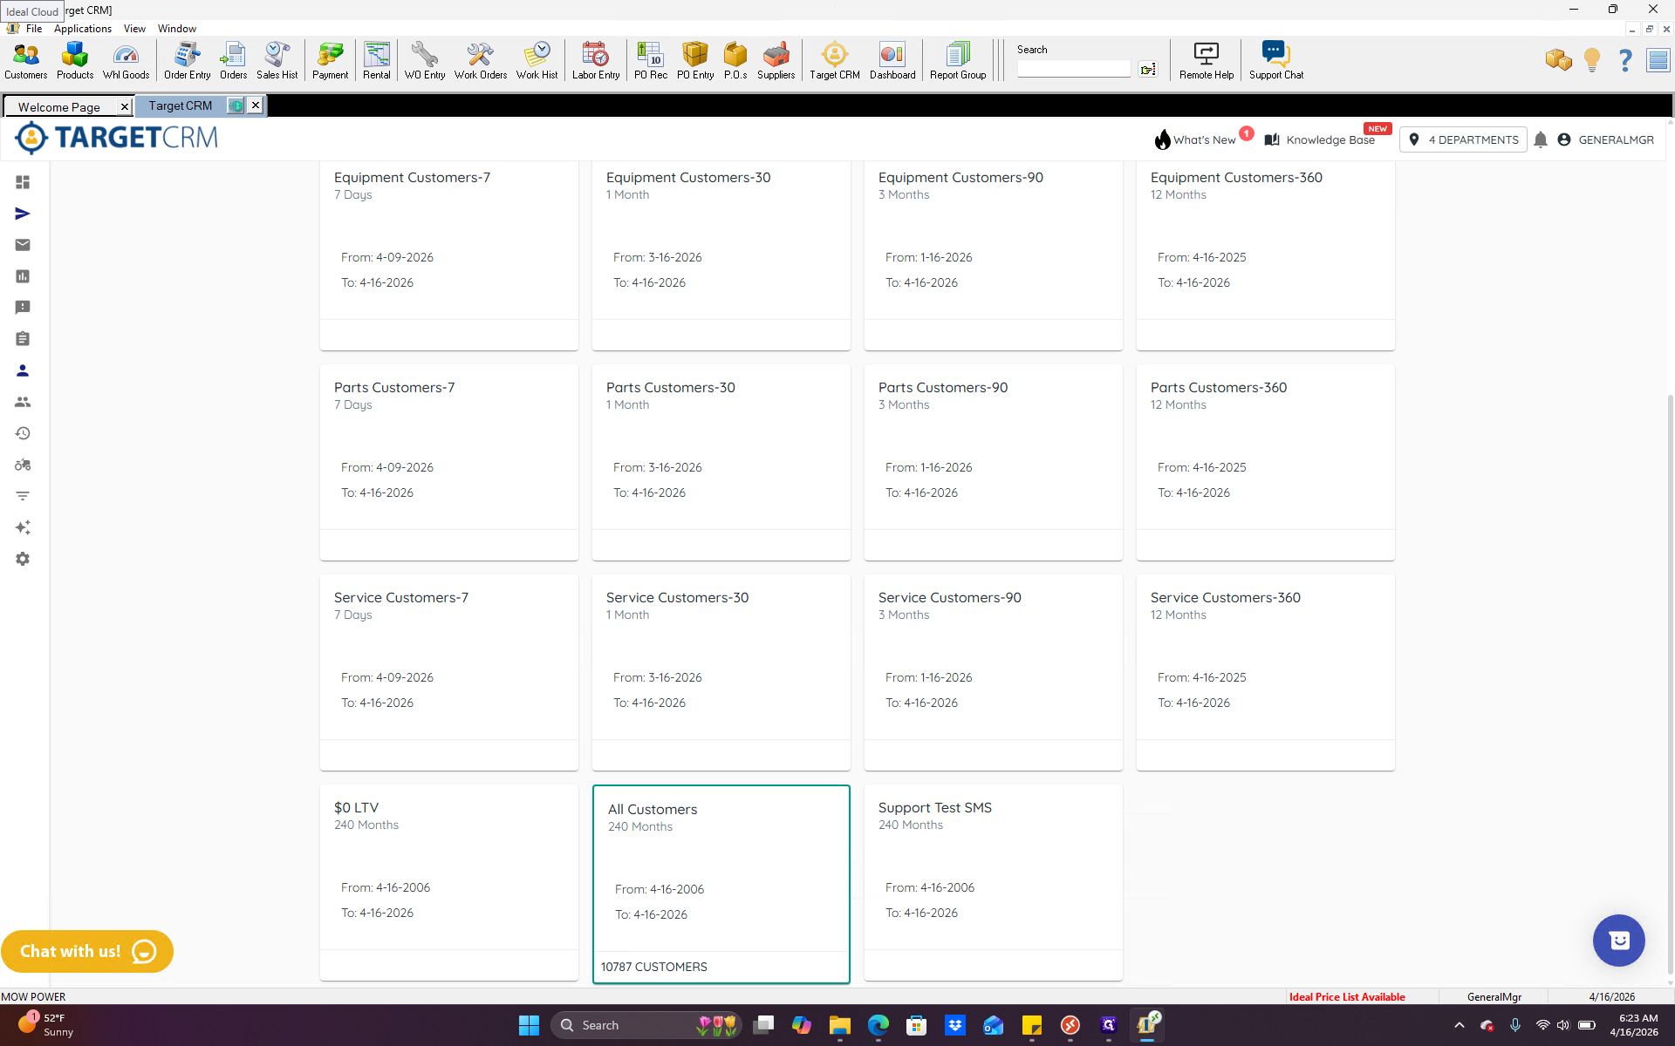Viewport: 1675px width, 1046px height.
Task: Open Suppliers from the toolbar
Action: click(776, 61)
